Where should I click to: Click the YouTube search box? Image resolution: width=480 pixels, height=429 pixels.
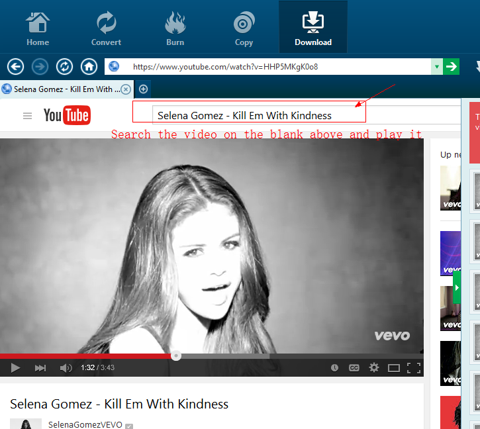[x=306, y=115]
